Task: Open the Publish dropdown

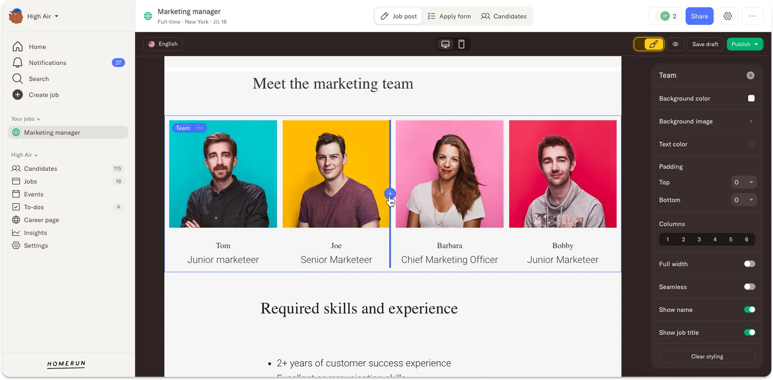Action: [x=745, y=44]
